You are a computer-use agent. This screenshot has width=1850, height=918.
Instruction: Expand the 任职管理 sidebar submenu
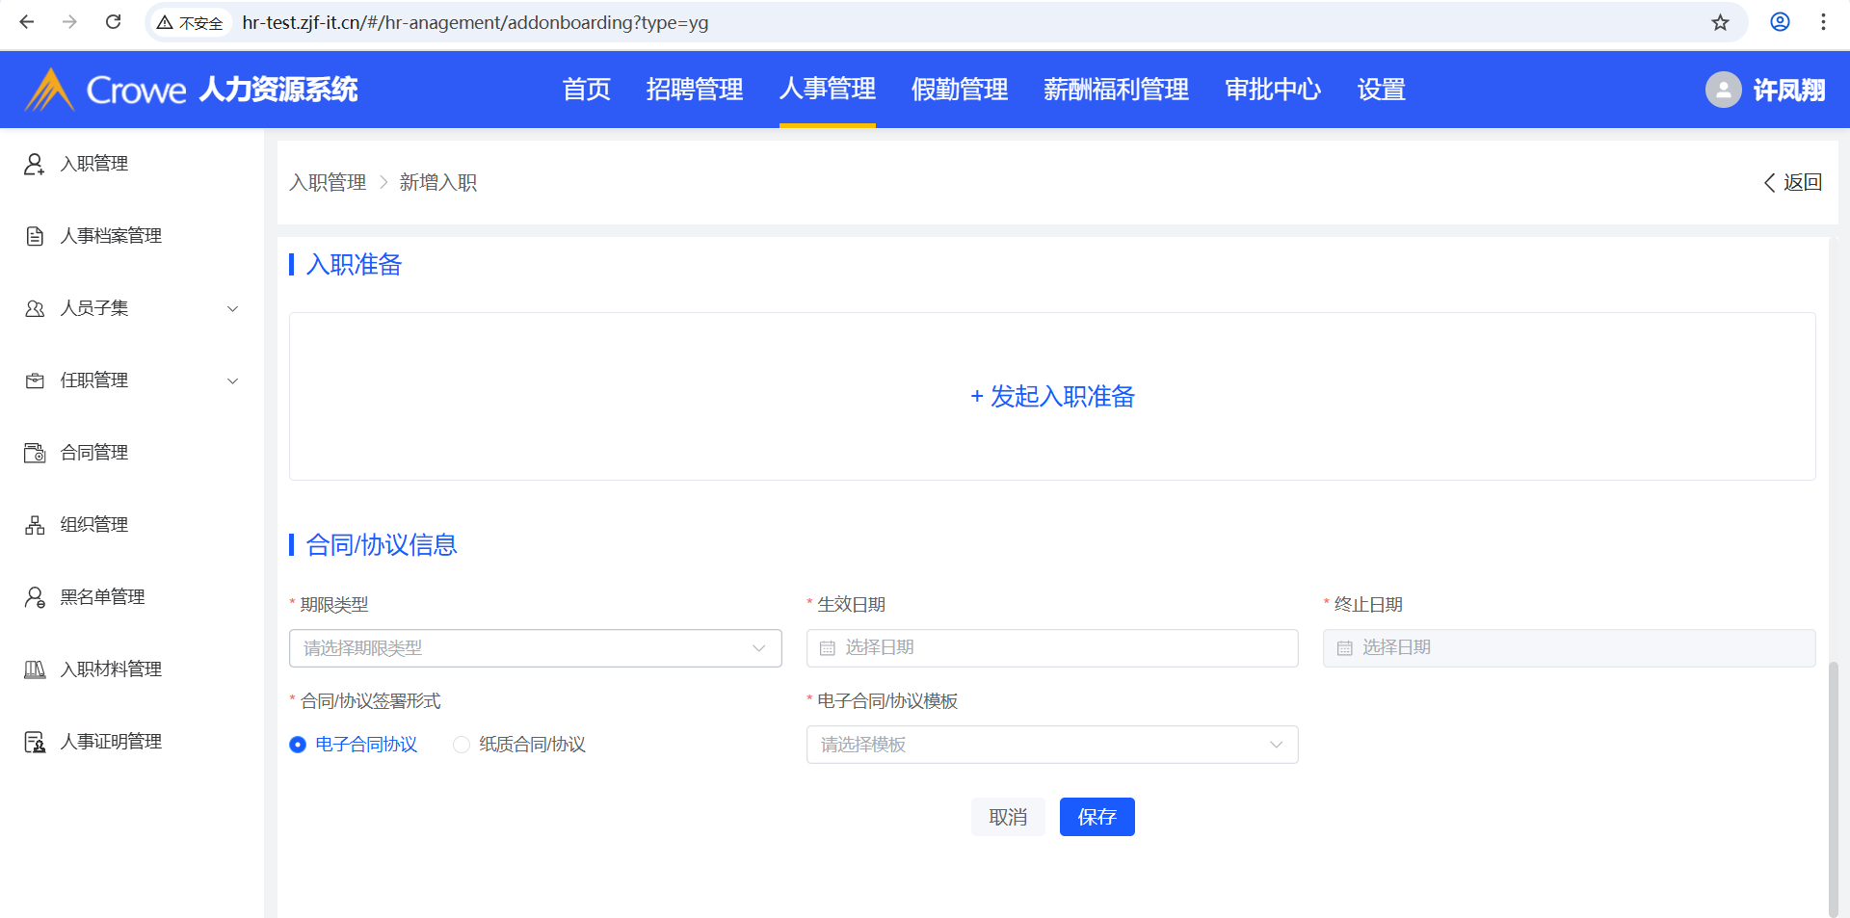pos(231,381)
